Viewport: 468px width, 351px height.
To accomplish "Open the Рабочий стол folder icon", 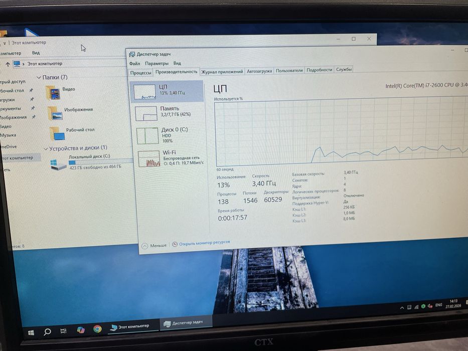I will (57, 134).
